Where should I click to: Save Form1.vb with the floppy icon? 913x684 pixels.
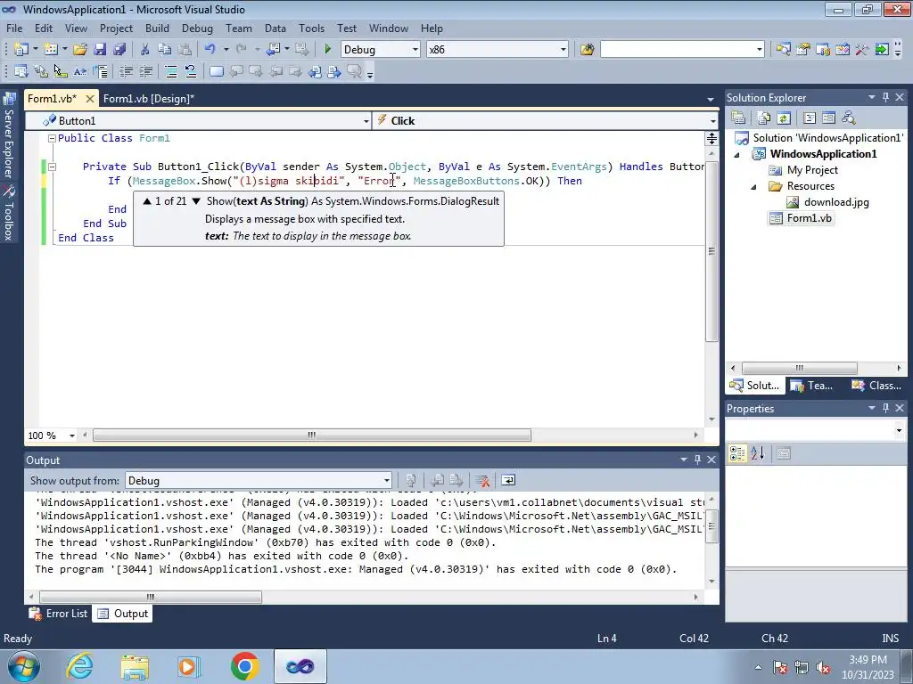point(100,50)
